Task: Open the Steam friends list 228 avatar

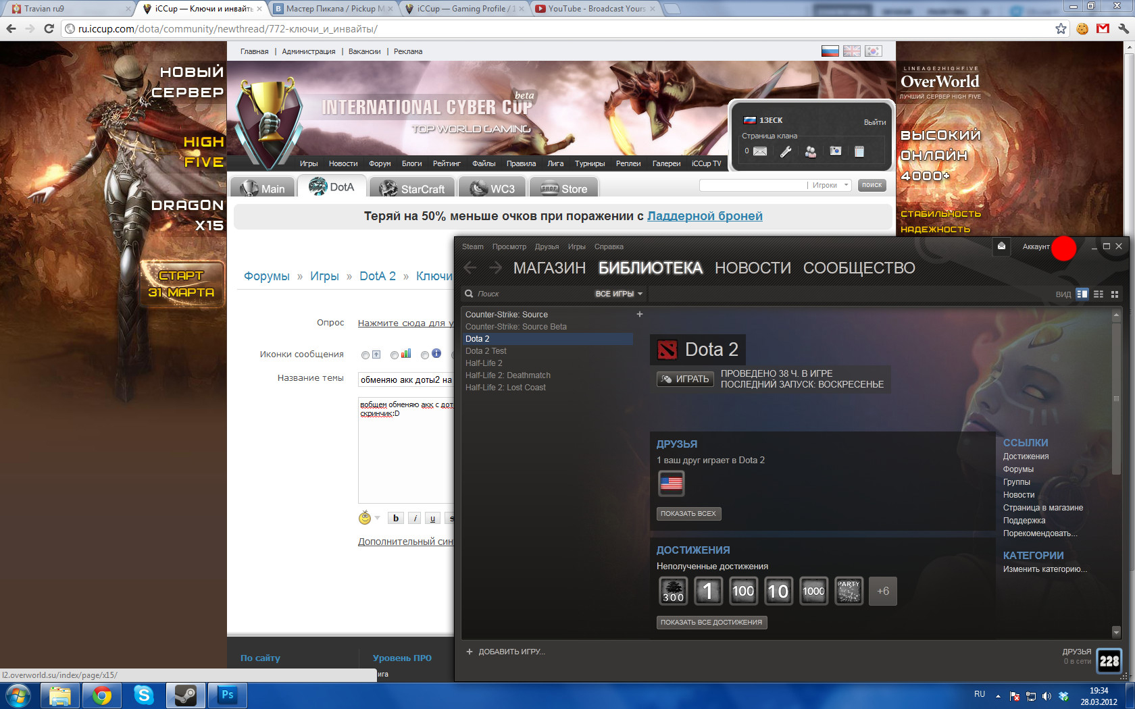Action: pos(1109,661)
